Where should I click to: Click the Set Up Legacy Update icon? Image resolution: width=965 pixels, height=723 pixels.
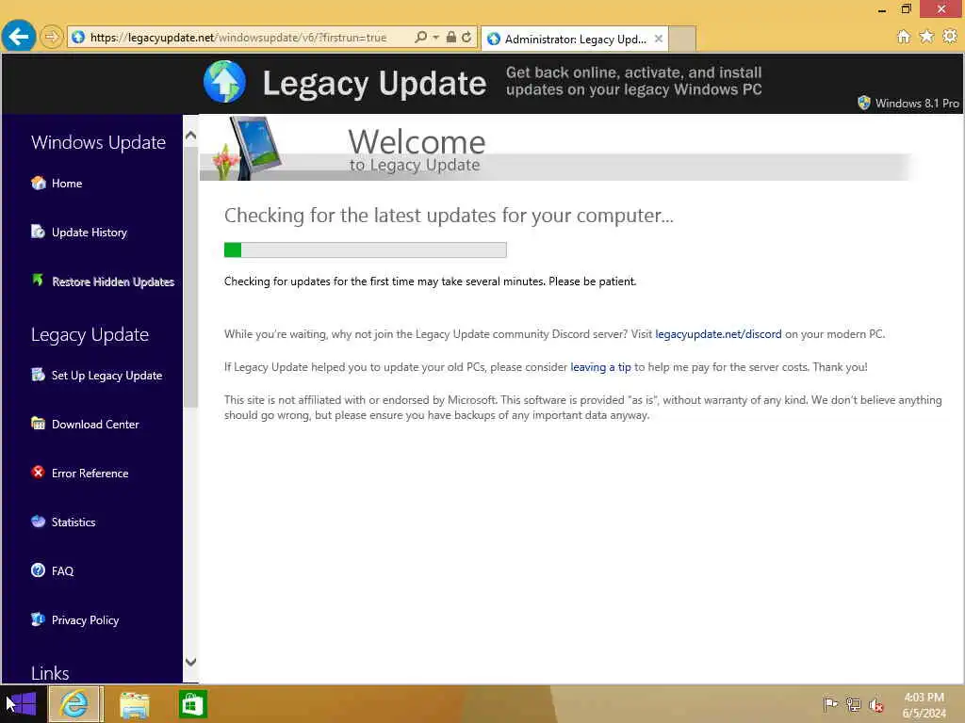tap(38, 375)
